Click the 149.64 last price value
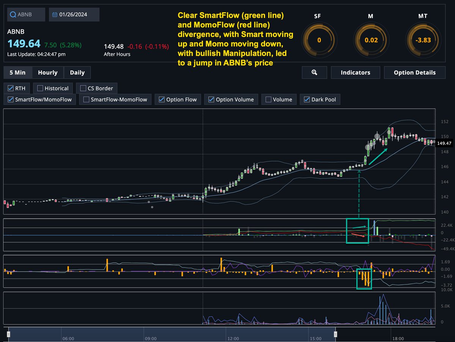 click(24, 44)
